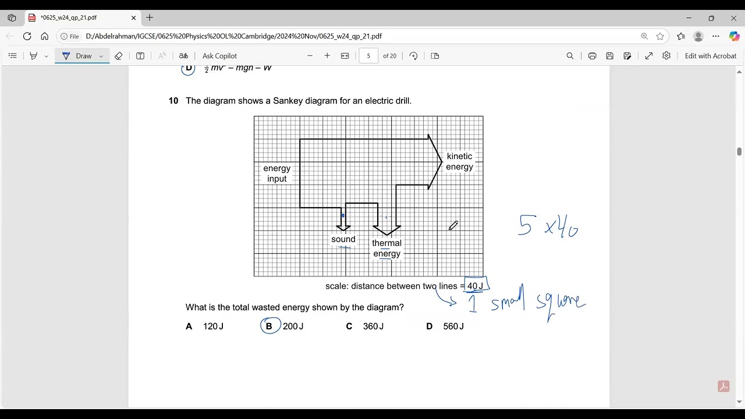Click the page number field showing 5

[x=368, y=56]
